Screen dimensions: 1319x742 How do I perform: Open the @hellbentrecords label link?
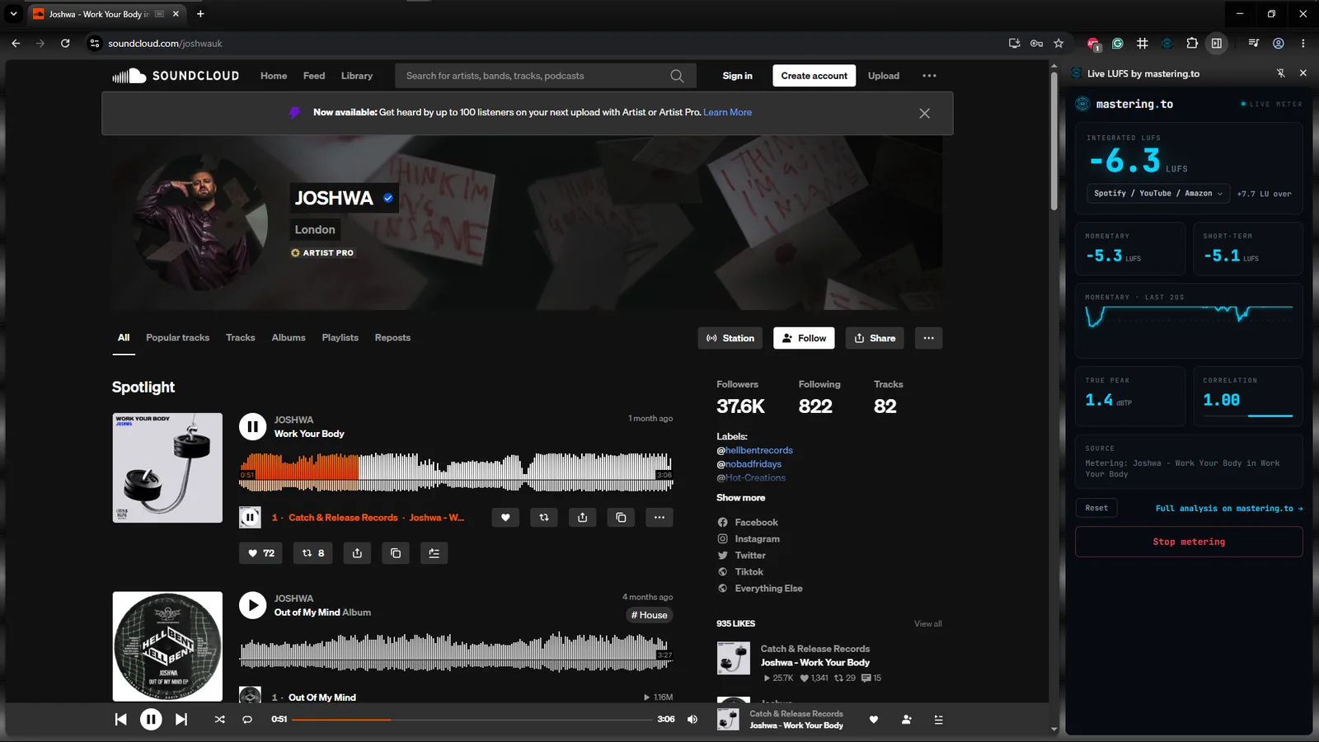click(x=754, y=450)
